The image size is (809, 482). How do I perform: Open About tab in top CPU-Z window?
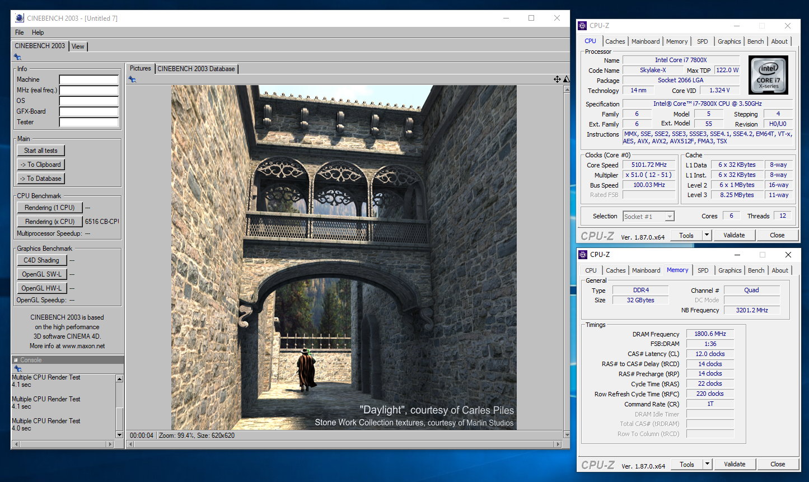[x=779, y=41]
